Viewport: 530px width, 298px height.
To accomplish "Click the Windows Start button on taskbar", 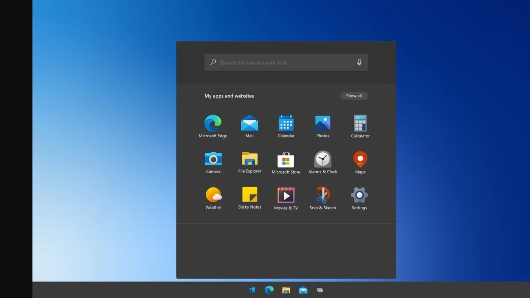I will [252, 290].
